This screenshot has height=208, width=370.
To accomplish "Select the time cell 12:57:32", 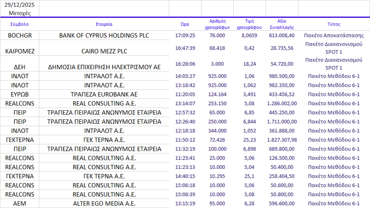I will [185, 113].
